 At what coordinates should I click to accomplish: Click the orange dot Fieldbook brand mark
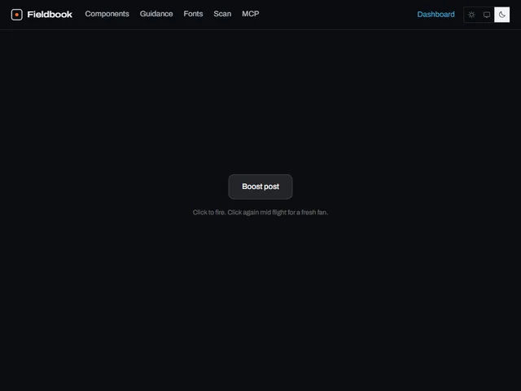(16, 15)
